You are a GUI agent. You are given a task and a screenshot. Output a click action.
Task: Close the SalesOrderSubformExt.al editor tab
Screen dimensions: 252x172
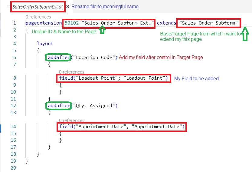68,6
